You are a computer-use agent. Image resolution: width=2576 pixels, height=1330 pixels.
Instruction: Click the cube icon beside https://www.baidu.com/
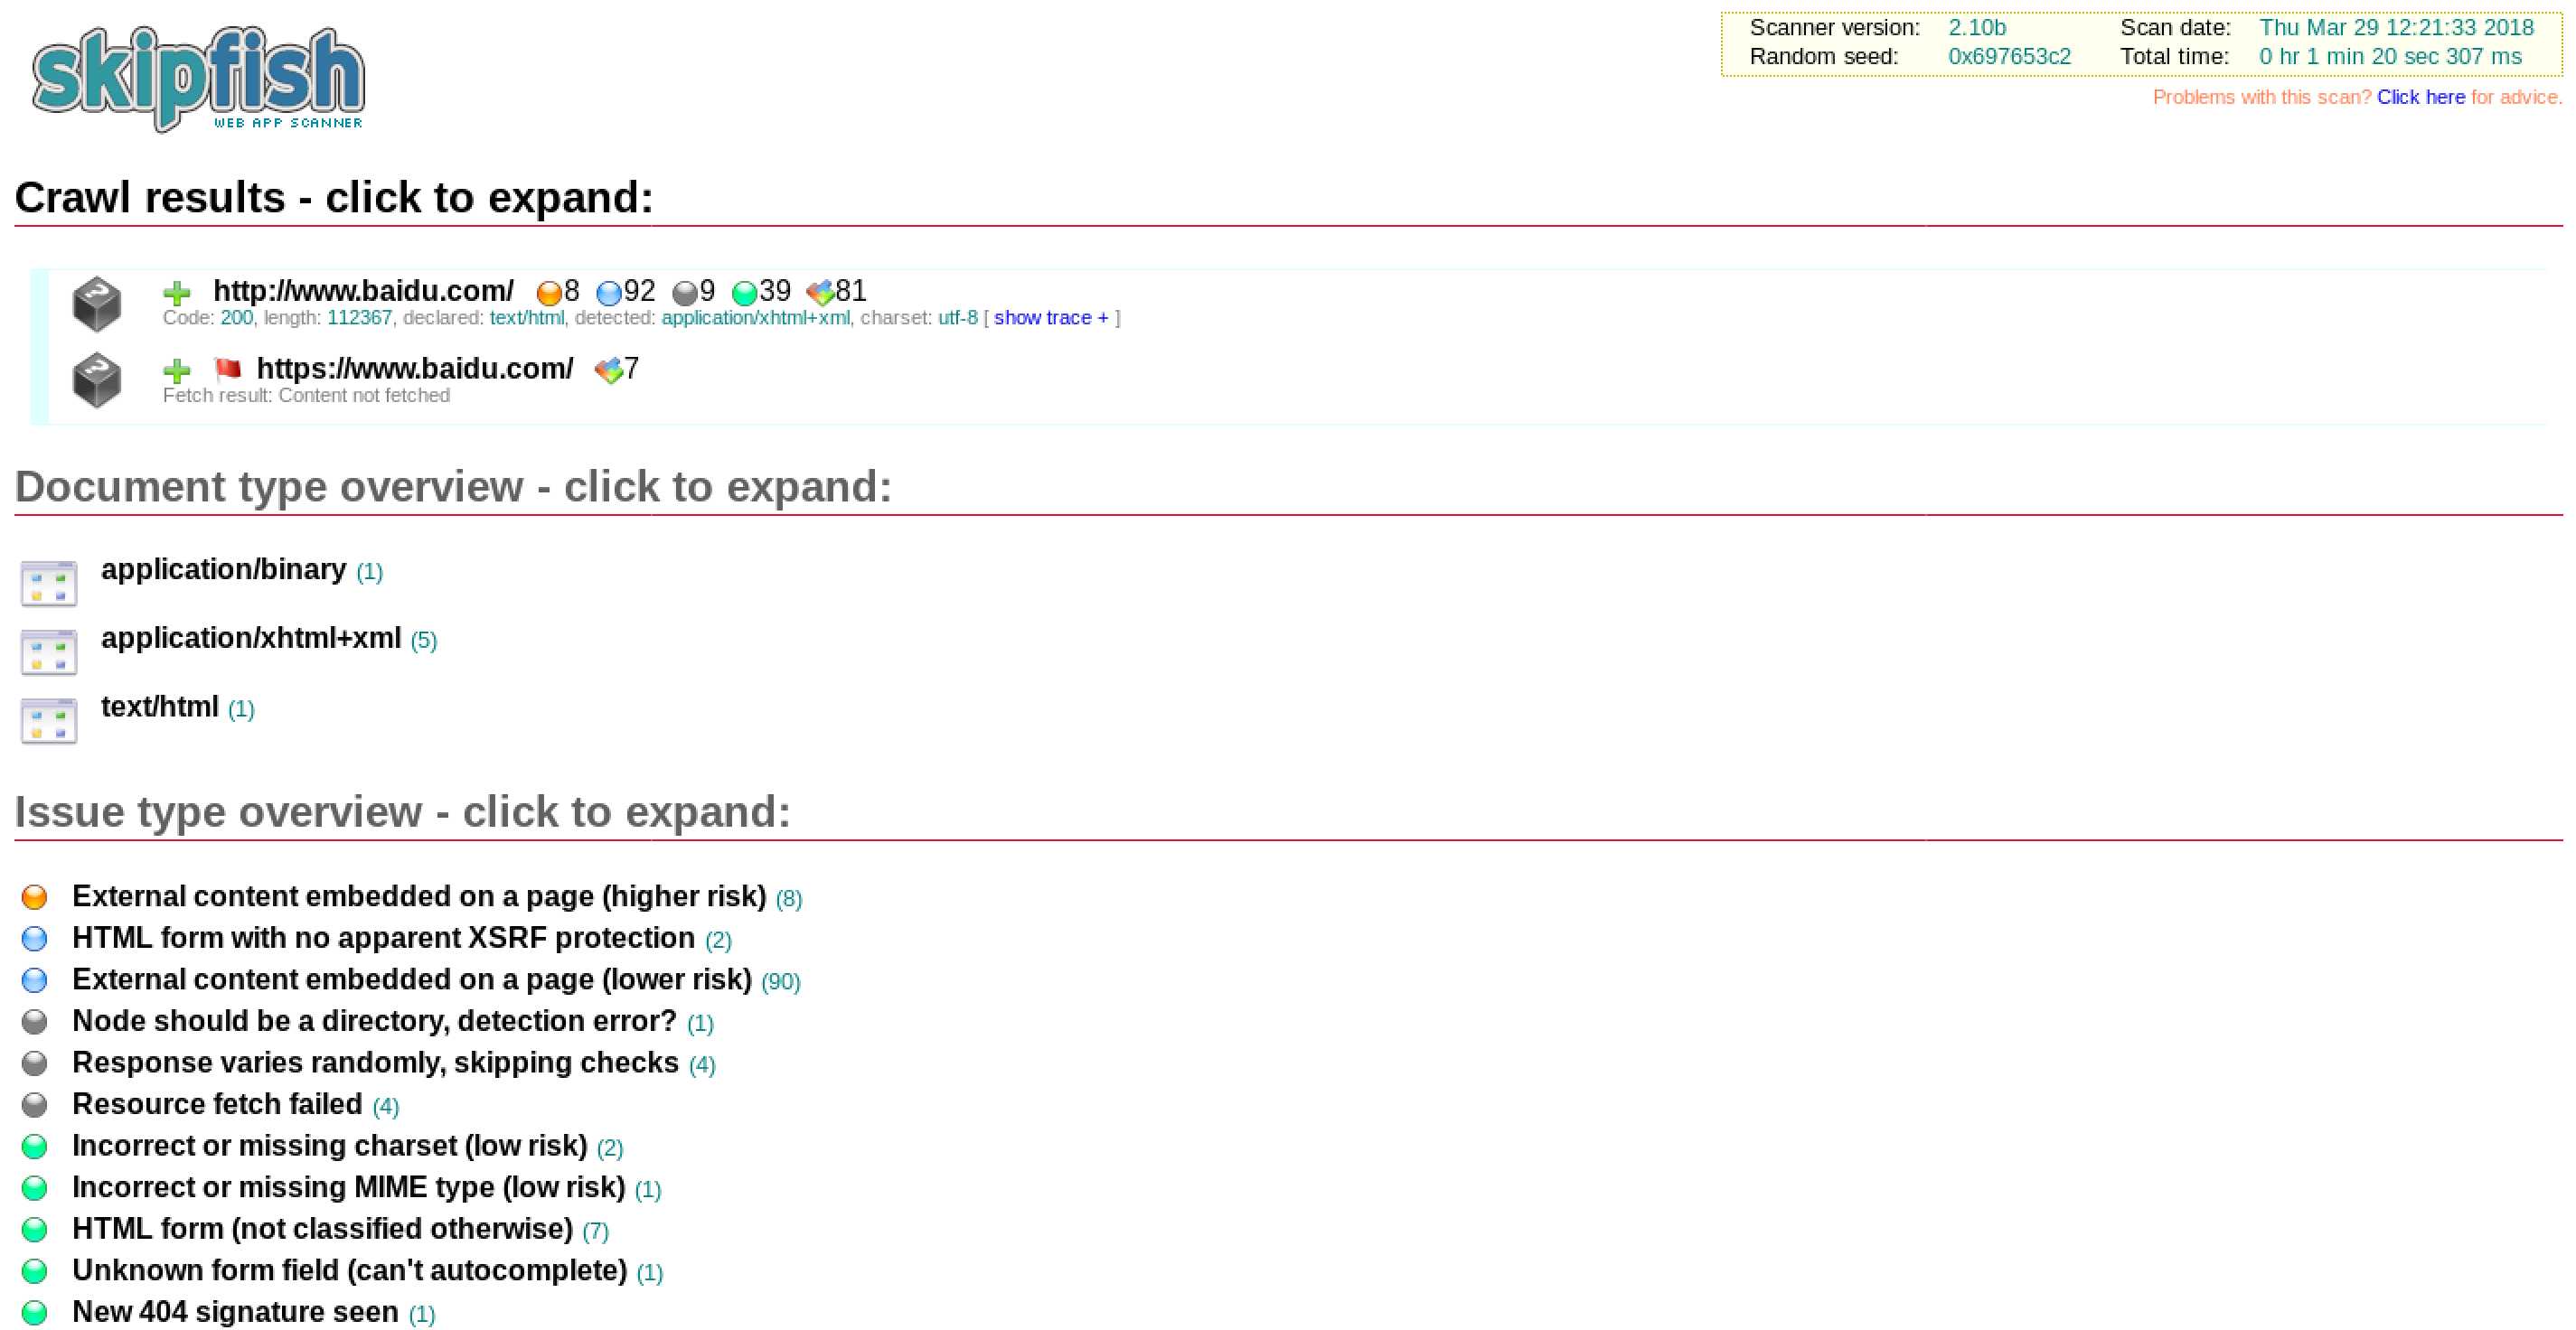tap(97, 380)
